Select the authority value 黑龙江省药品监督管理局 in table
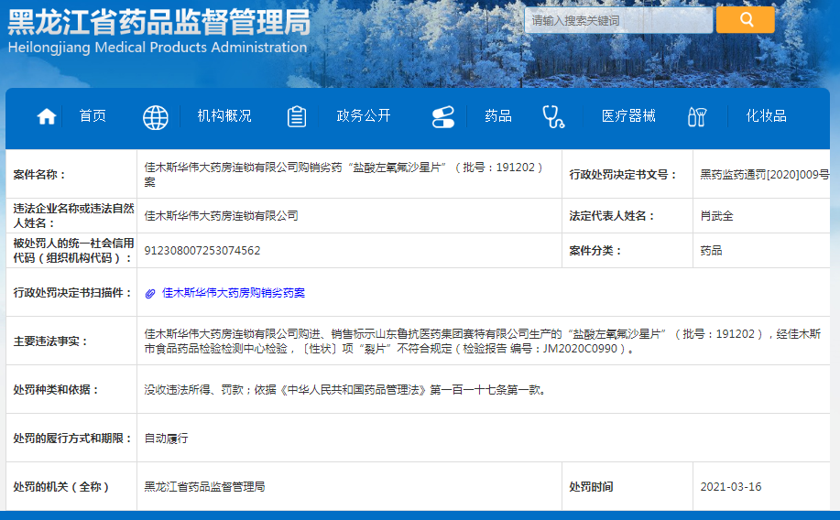 pyautogui.click(x=204, y=487)
